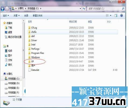129x108 pixels.
Task: Click the search 本地磁盘 (C:) input field
Action: pyautogui.click(x=104, y=9)
